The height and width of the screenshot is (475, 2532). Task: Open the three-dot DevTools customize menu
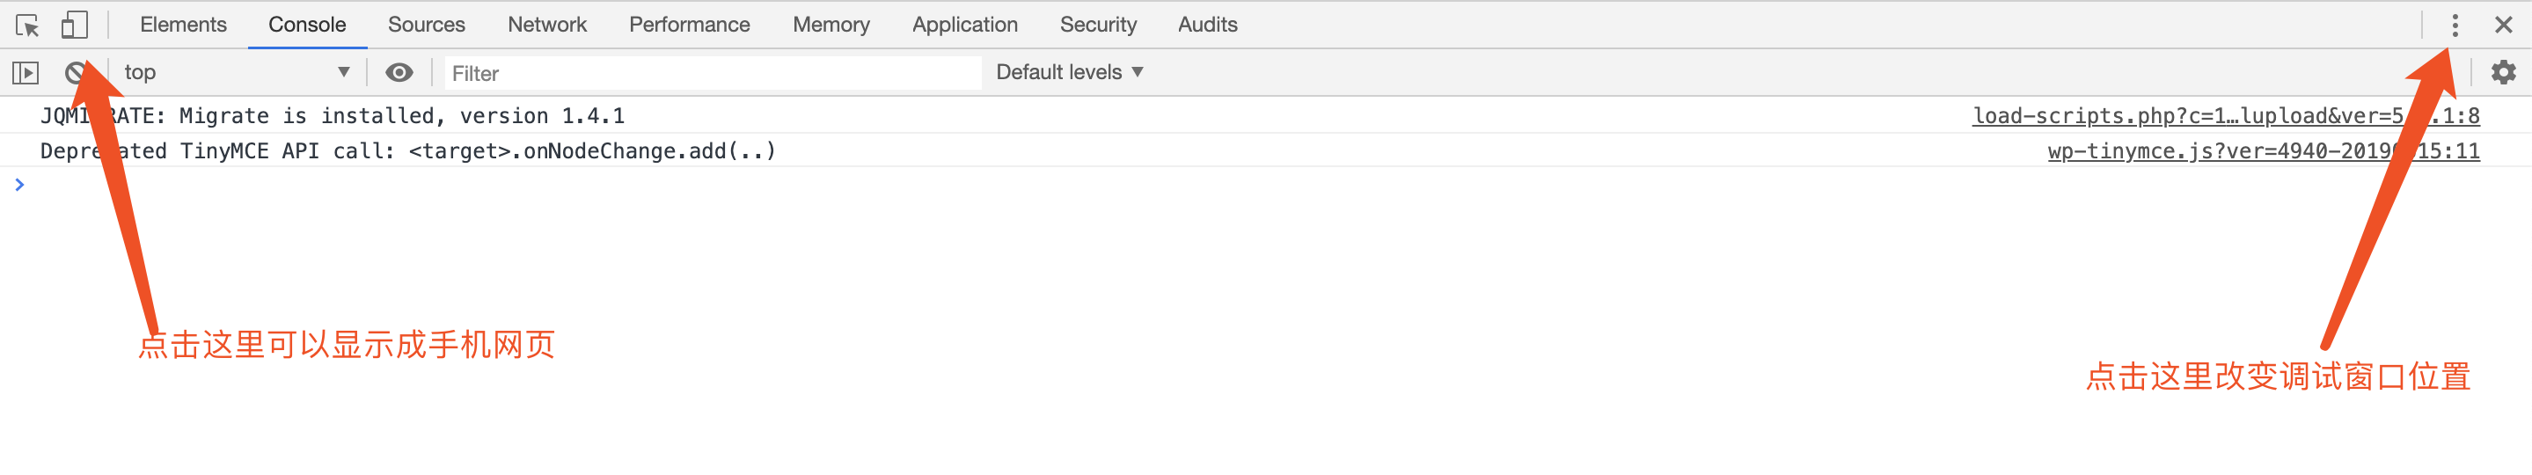[x=2455, y=25]
